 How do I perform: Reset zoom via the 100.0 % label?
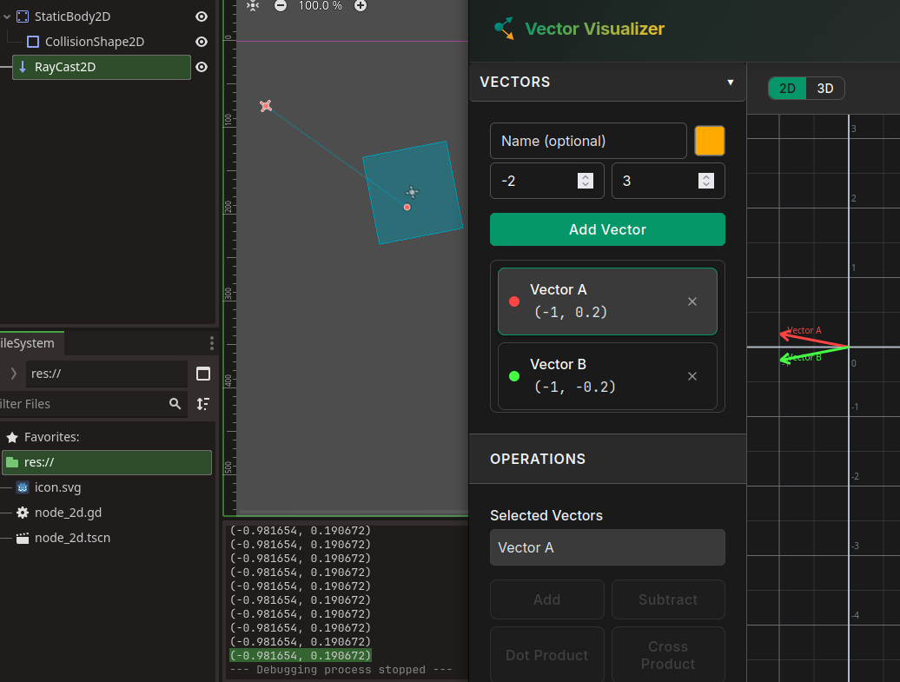320,5
